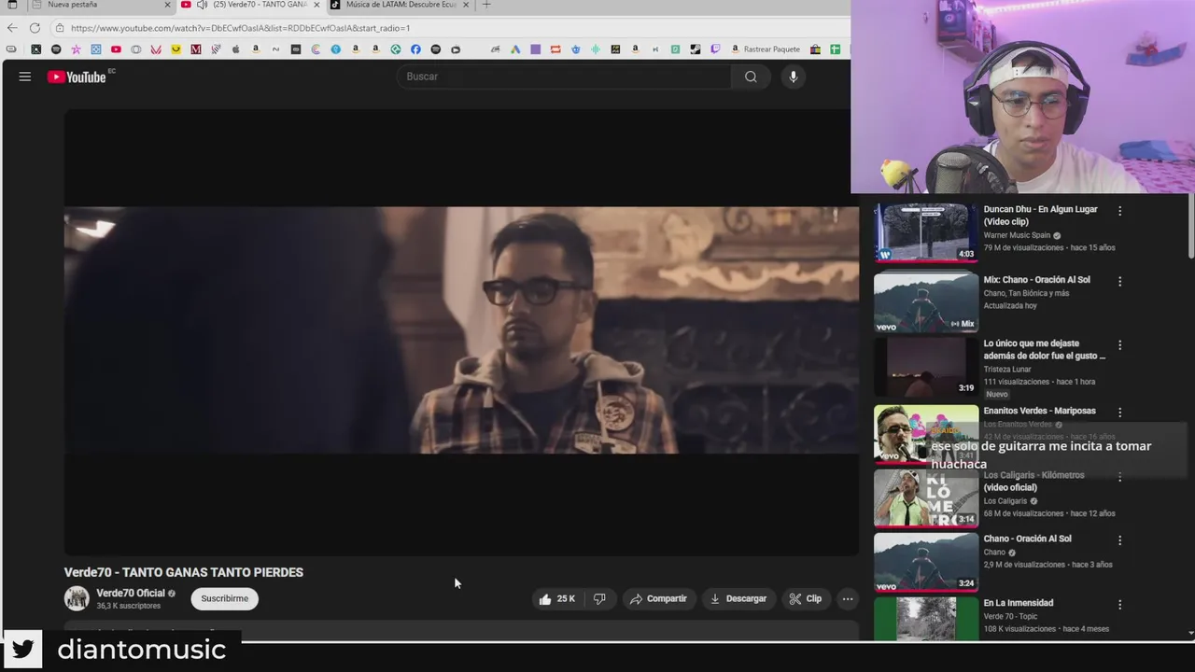Open options for Lo único que me dejaste
This screenshot has width=1195, height=672.
click(1119, 344)
